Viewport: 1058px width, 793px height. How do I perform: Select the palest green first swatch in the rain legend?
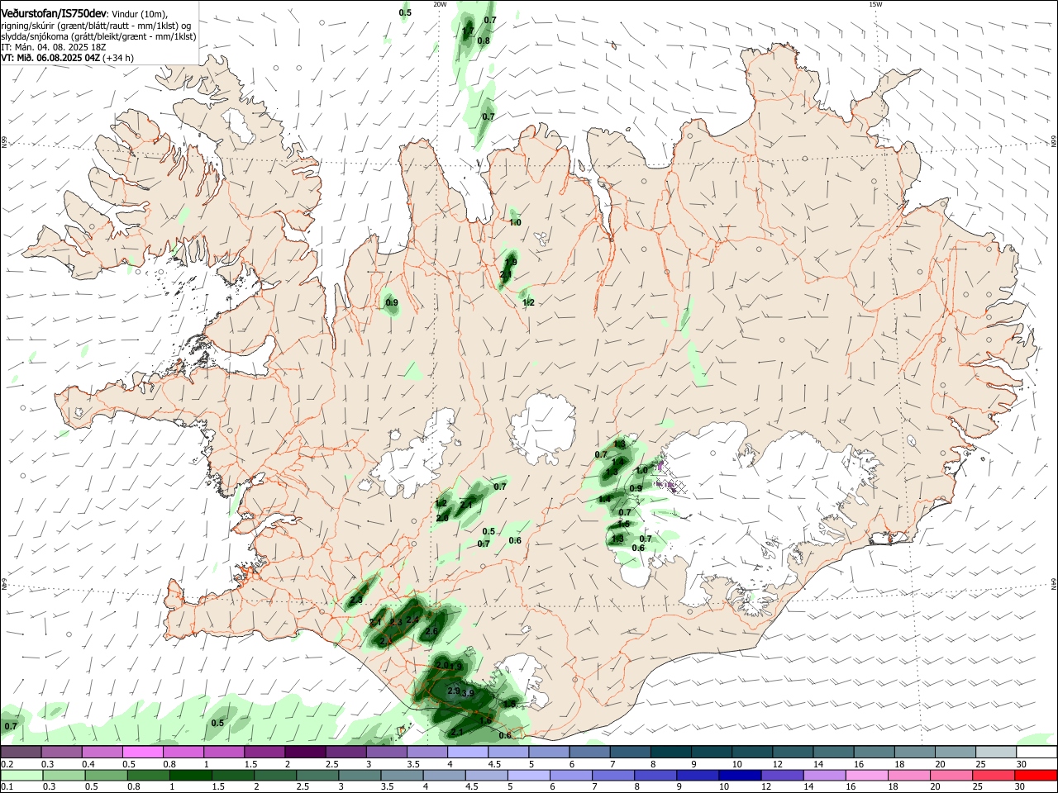point(21,775)
